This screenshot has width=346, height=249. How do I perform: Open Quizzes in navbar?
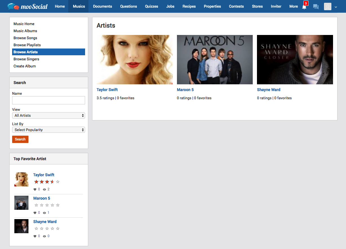coord(152,6)
